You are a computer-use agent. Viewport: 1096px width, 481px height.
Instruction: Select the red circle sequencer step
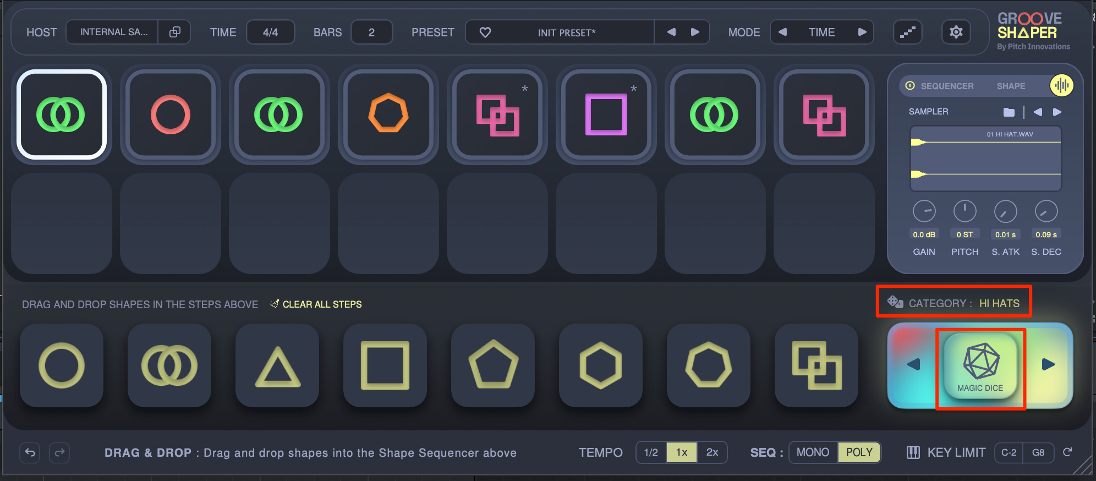[x=170, y=114]
